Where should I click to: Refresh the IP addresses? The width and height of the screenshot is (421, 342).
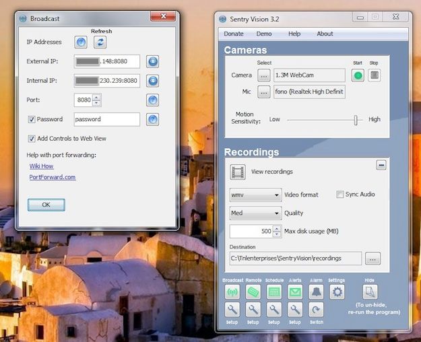coord(100,42)
